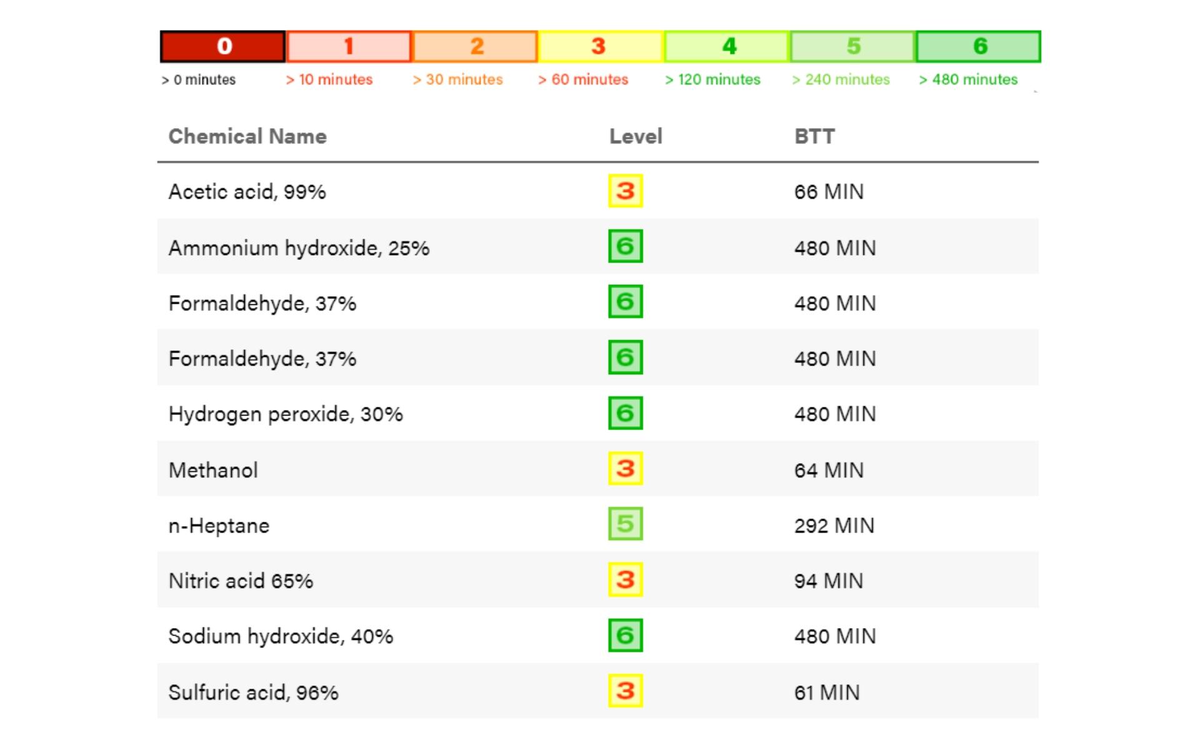Screen dimensions: 1191x733
Task: Click the orange level 2 legend box
Action: 476,46
